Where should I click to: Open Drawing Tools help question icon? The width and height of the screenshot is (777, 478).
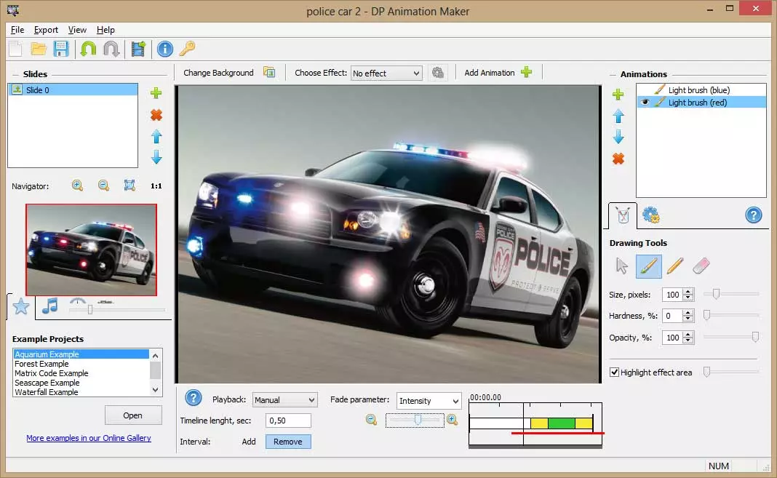pos(753,215)
